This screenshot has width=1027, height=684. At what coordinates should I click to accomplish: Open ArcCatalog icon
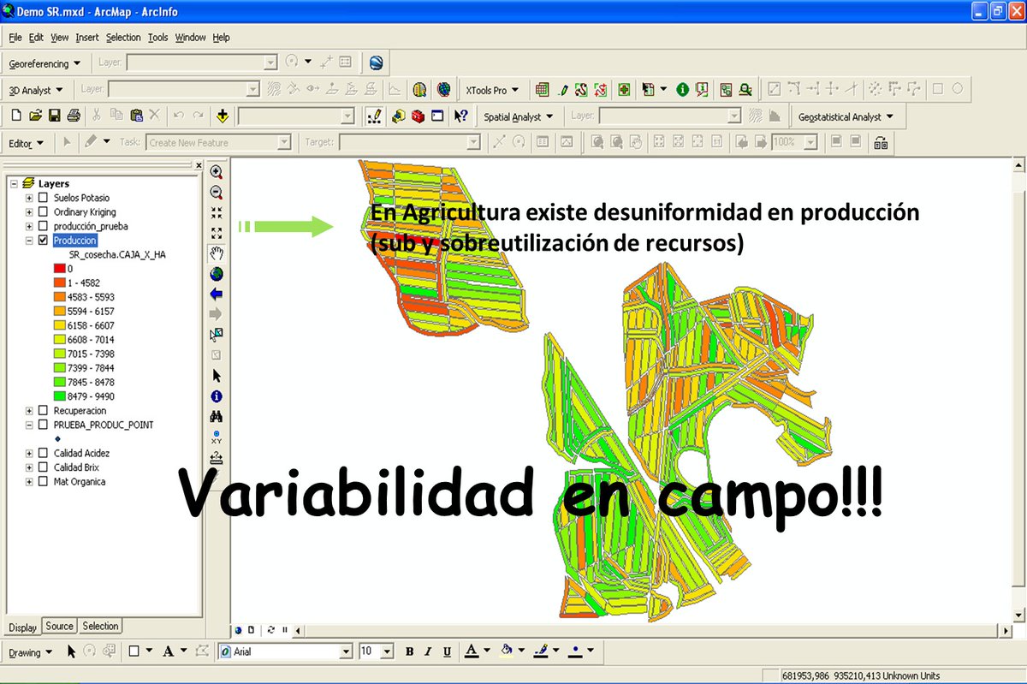tap(398, 116)
